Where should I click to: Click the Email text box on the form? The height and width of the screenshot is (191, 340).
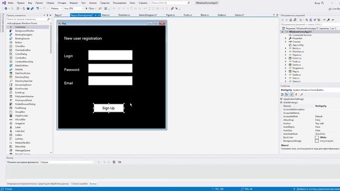pos(110,81)
